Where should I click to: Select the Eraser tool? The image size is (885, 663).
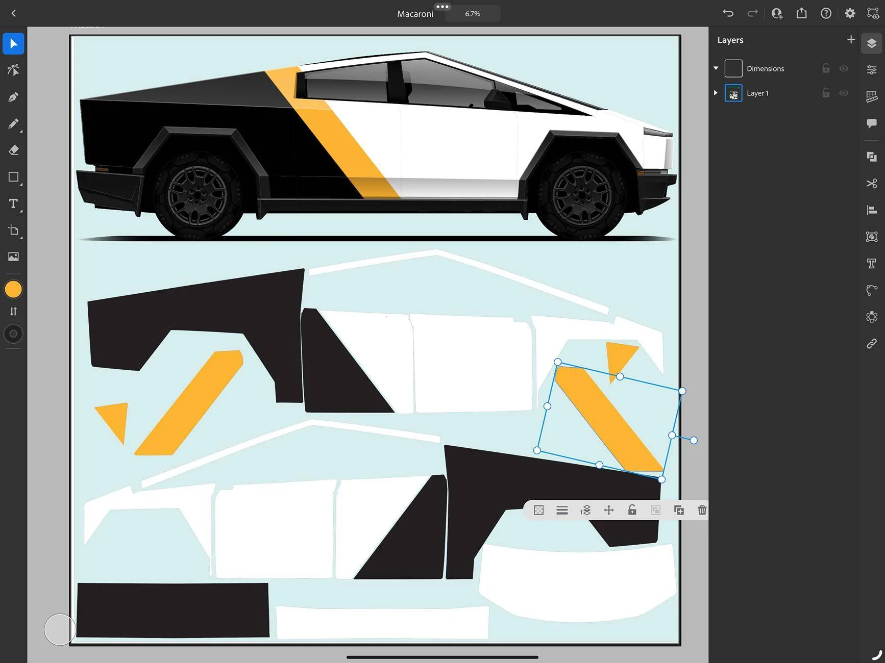pyautogui.click(x=13, y=150)
